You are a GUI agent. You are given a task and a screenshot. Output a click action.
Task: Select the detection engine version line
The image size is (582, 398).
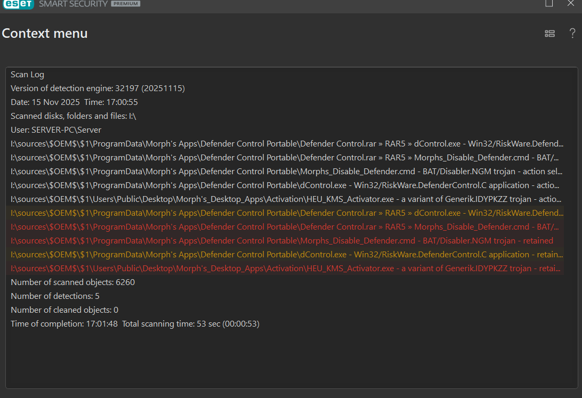click(98, 88)
